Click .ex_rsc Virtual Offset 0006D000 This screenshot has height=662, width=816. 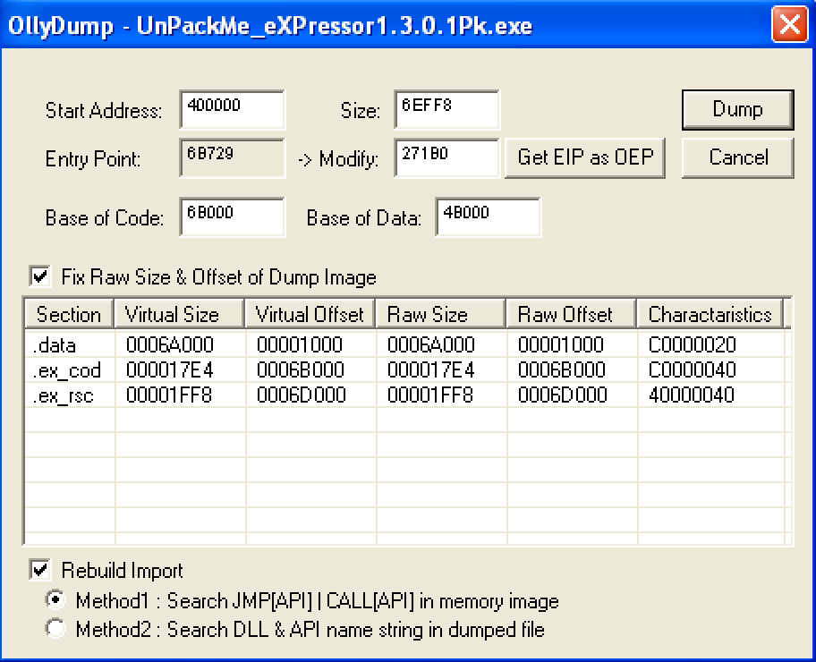[x=302, y=395]
